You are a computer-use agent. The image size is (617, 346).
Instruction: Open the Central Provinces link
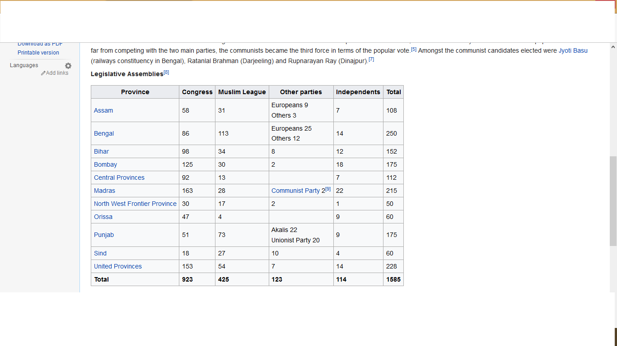(x=119, y=178)
